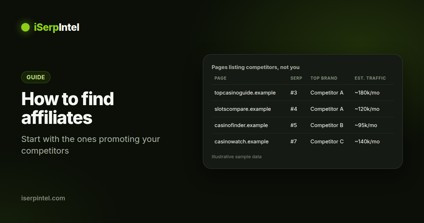This screenshot has height=223, width=424.
Task: Click the iSerpIntel brand name
Action: coord(57,27)
